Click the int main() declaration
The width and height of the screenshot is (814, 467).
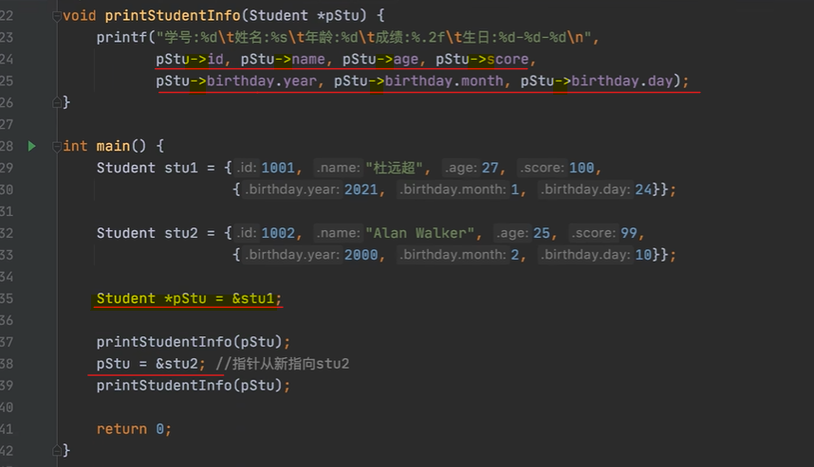pos(105,146)
